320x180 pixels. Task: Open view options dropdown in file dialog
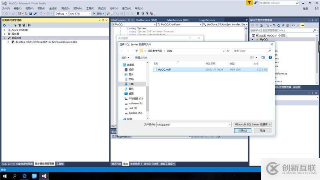(x=256, y=58)
